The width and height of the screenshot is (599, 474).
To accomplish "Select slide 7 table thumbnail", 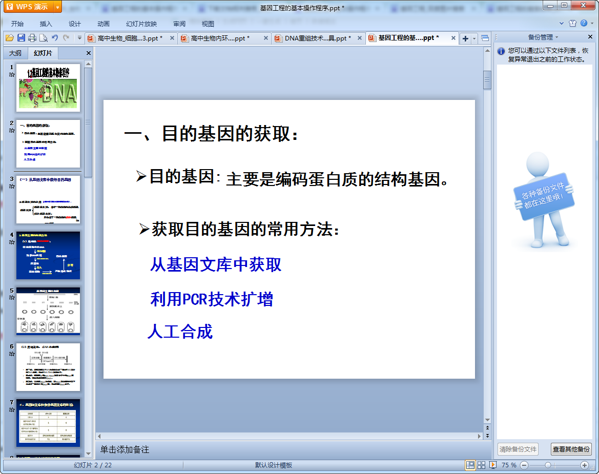I will 48,423.
